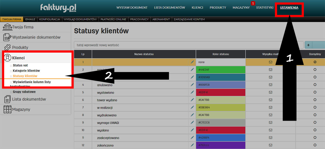Viewport: 325px width, 149px height.
Task: Select the default radio for 'zaakceptowano'
Action: tap(315, 138)
